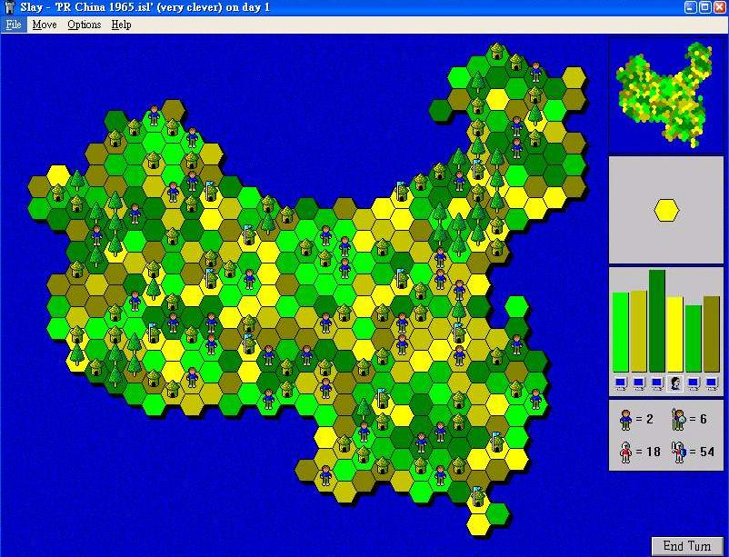The height and width of the screenshot is (557, 729).
Task: Click the flagged capital hut at map's southern tip
Action: (x=477, y=496)
